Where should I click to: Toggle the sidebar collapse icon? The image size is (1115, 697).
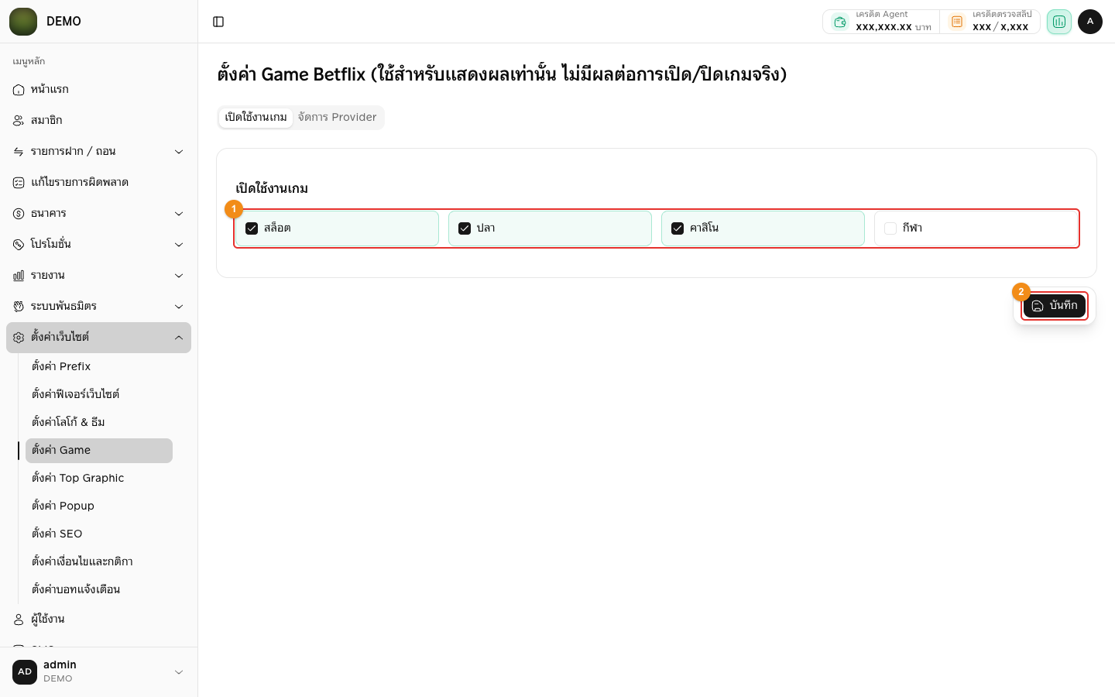coord(218,22)
